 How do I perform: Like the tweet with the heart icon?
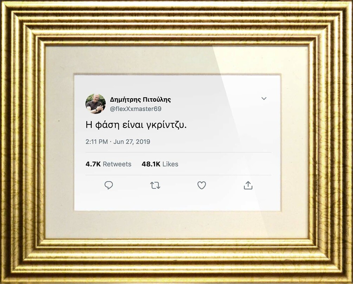(x=202, y=185)
